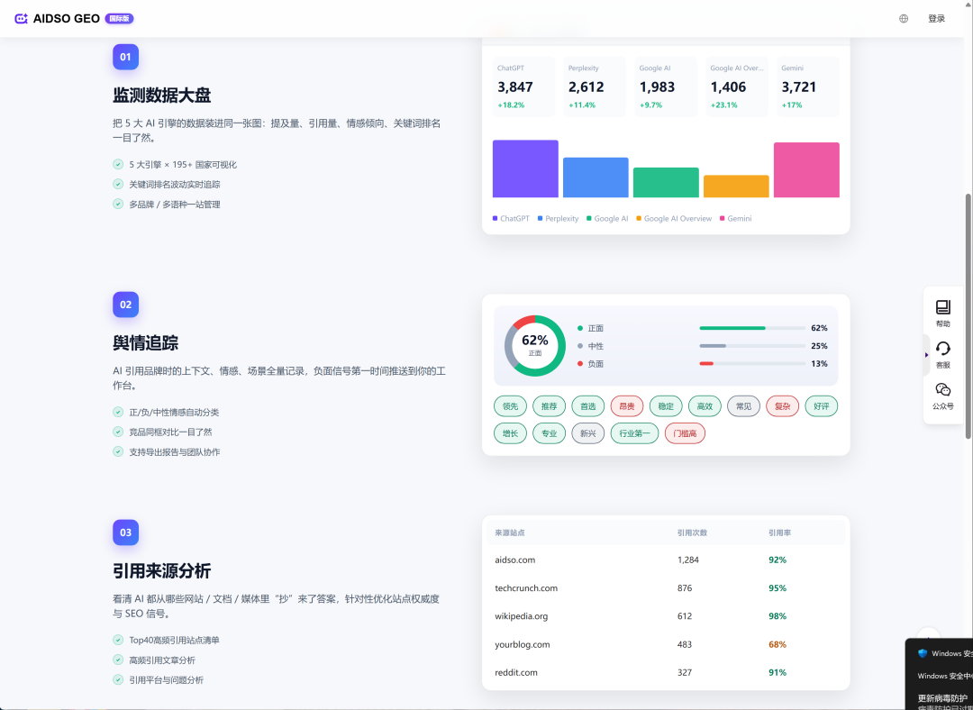Open the language globe icon
The image size is (973, 710).
point(904,19)
